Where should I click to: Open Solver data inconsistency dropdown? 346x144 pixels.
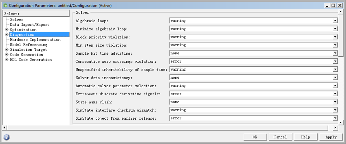point(335,78)
